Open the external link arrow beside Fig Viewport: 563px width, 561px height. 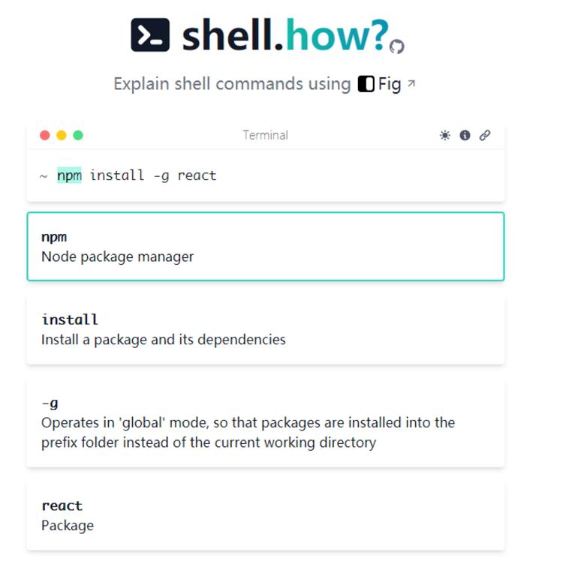(411, 83)
